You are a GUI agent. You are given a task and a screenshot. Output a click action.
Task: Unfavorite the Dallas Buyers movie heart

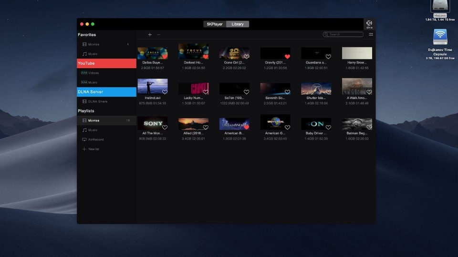[165, 57]
